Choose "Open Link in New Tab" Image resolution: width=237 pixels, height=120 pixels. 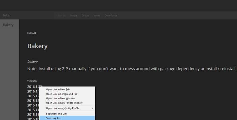pyautogui.click(x=58, y=89)
